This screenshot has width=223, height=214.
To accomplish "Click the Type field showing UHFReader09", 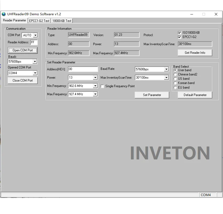I will tap(79, 35).
